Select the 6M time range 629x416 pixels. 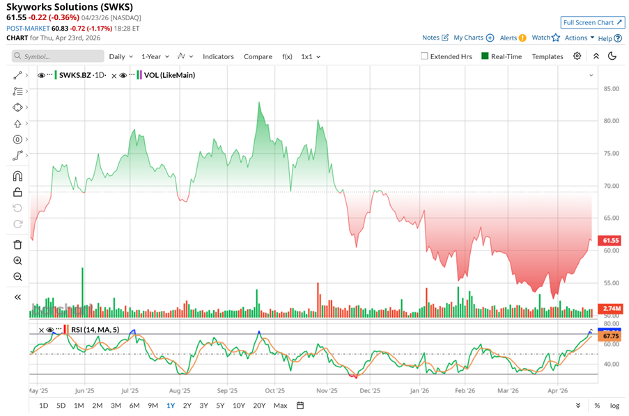134,406
